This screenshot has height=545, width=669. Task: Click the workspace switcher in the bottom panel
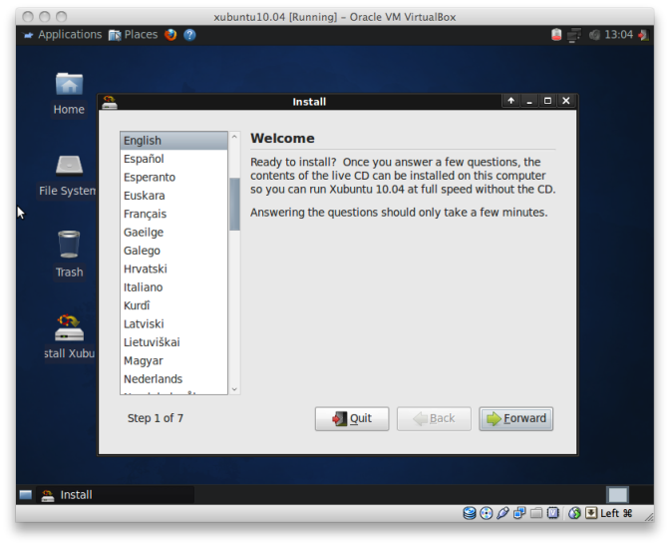coord(617,495)
